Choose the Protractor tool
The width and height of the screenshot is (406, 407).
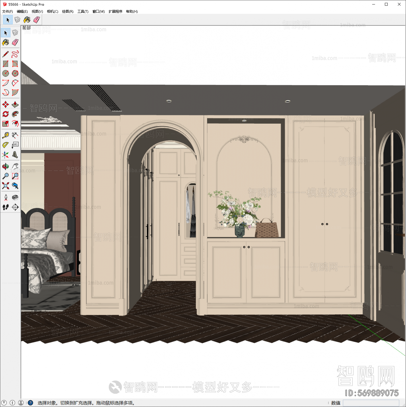click(6, 145)
